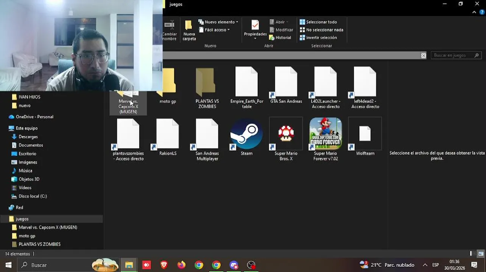Select the RakionLS shortcut
The image size is (486, 272).
168,138
